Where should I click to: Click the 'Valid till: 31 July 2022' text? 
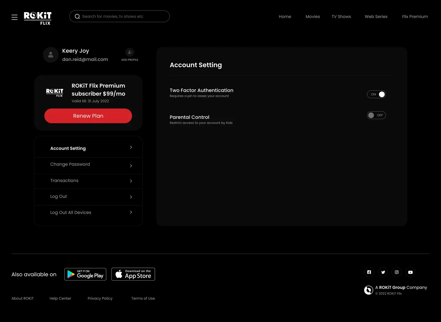click(90, 101)
